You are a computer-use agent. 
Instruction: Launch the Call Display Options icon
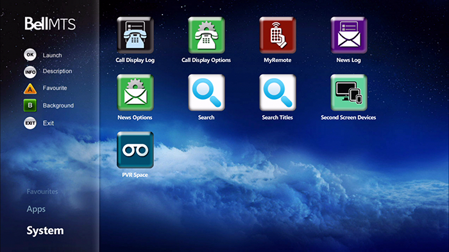[x=207, y=35]
